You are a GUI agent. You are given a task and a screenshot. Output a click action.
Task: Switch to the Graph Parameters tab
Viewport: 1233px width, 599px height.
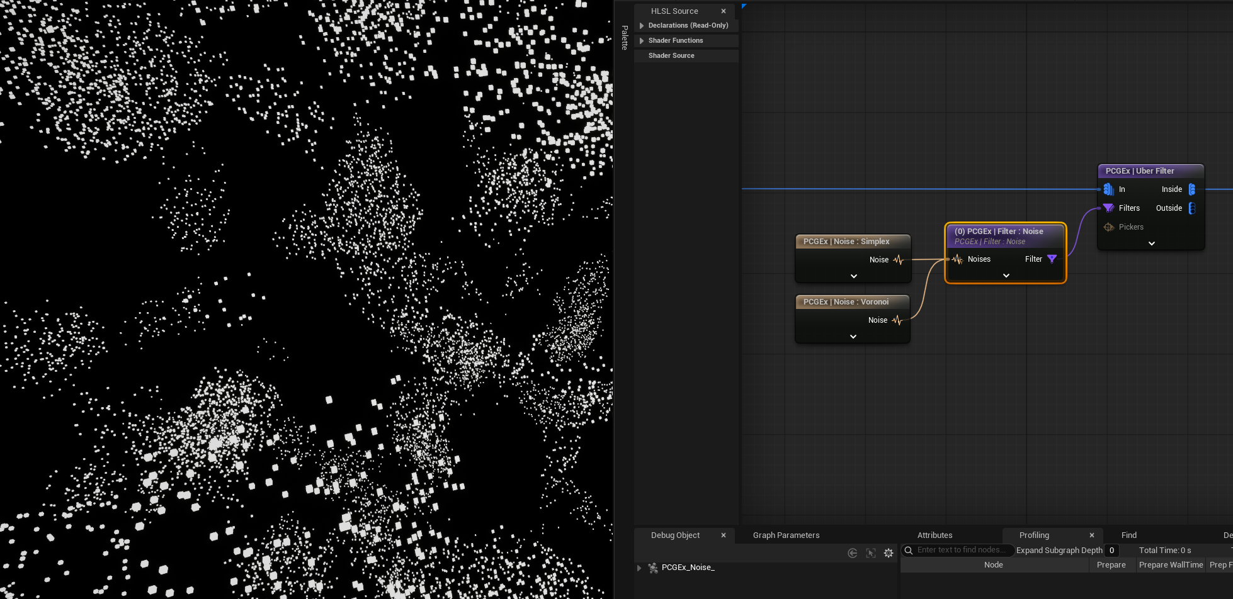[x=786, y=535]
